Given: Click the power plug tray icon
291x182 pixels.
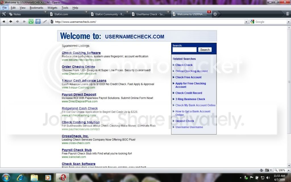Looking at the screenshot, I should point(257,178).
